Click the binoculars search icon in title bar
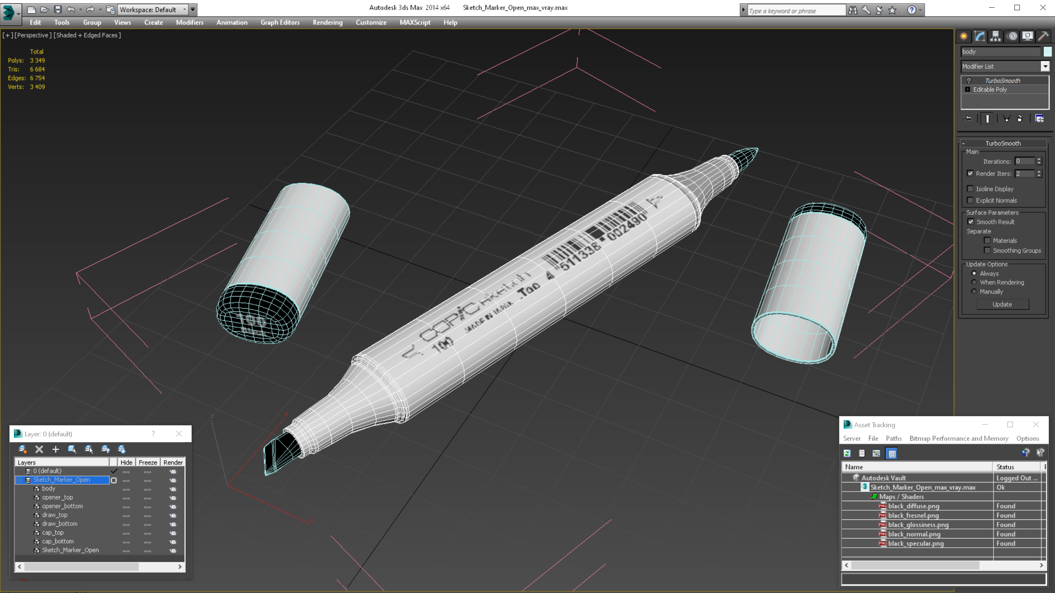 pos(853,10)
